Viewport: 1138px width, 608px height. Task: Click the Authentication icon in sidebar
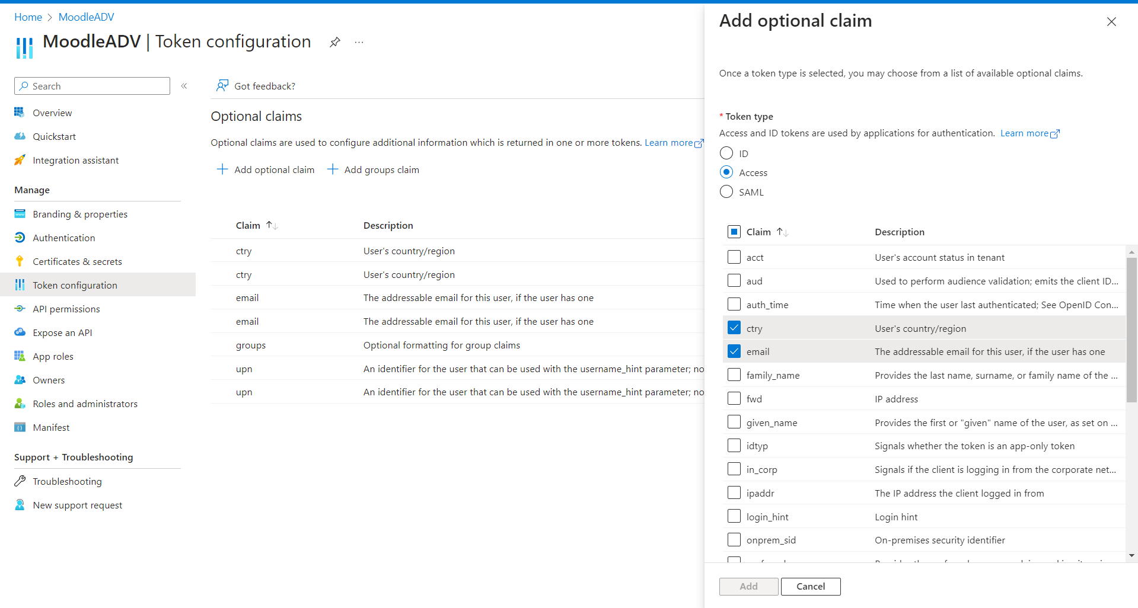pyautogui.click(x=20, y=238)
